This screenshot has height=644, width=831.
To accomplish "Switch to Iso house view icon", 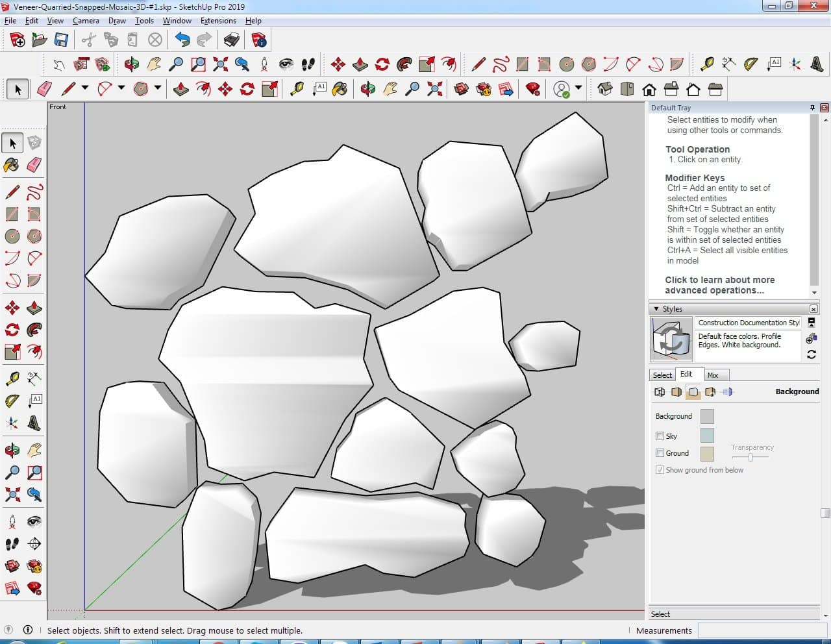I will click(604, 89).
